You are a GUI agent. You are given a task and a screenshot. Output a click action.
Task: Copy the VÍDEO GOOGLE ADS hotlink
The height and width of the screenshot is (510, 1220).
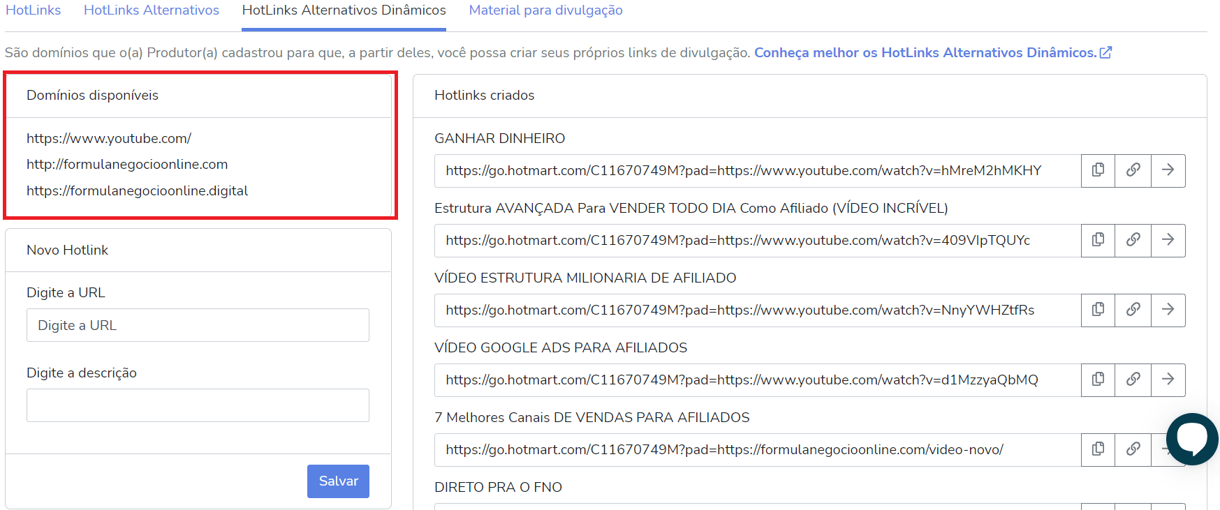[1098, 380]
